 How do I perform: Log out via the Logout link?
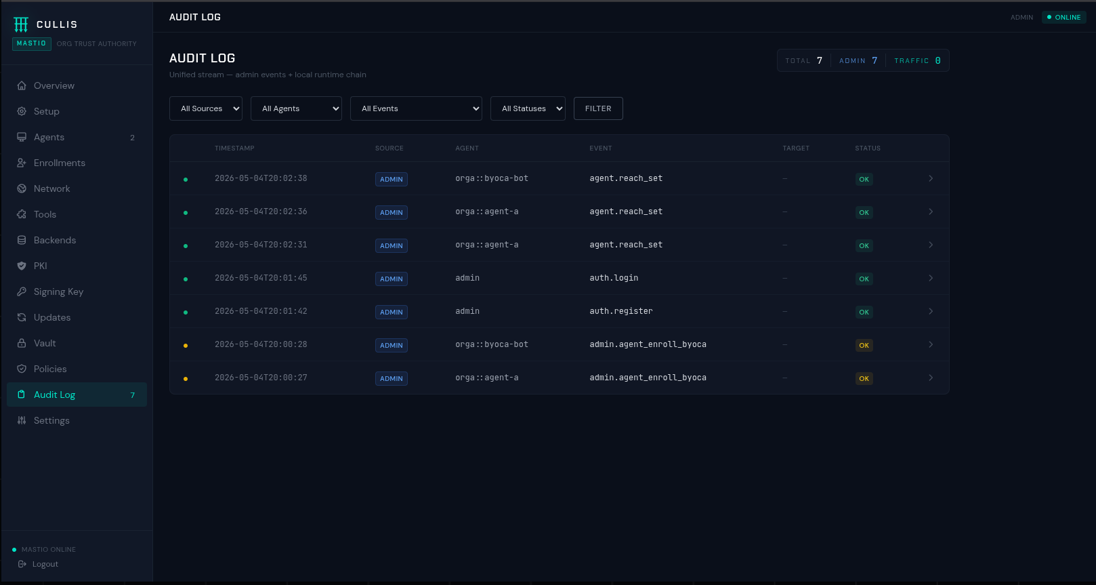click(39, 564)
